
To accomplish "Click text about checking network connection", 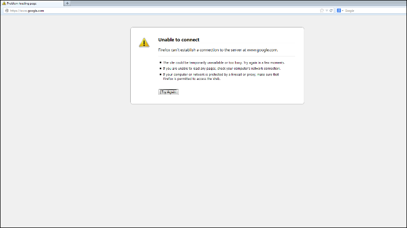I will [222, 69].
